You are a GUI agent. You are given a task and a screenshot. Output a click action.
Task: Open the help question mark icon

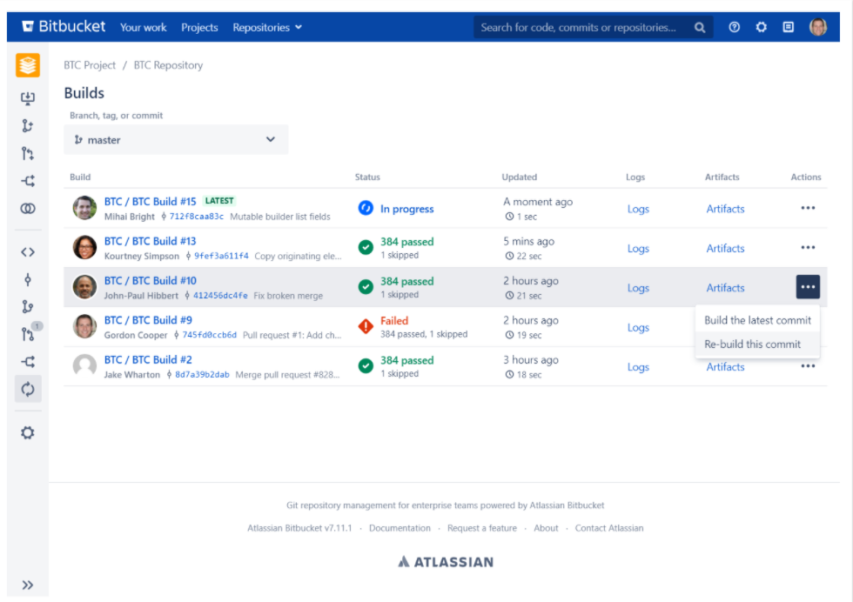coord(734,27)
